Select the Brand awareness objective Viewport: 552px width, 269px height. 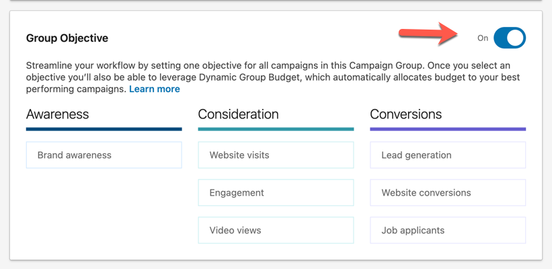point(104,155)
